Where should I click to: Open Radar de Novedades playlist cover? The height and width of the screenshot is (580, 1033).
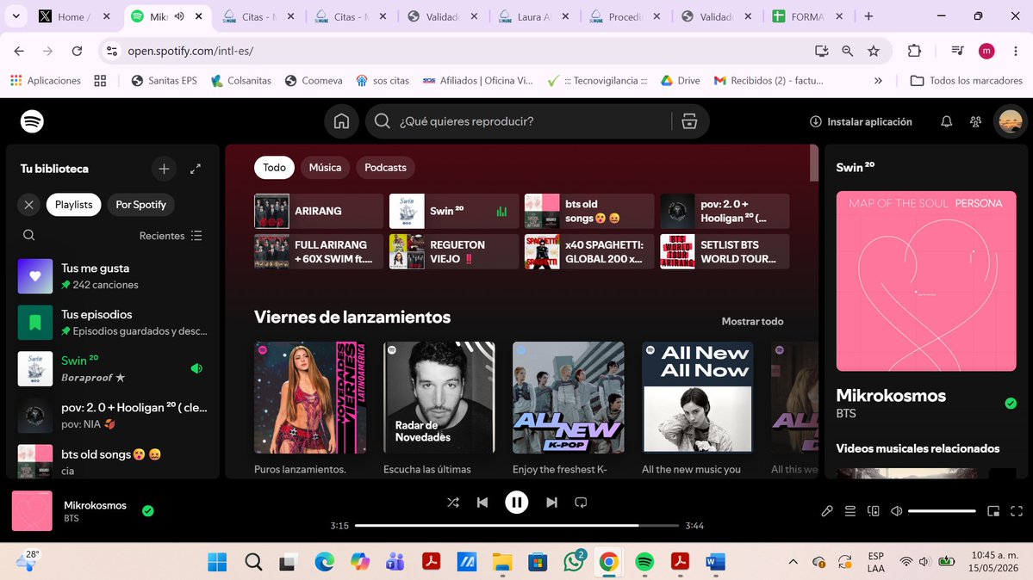(x=439, y=397)
